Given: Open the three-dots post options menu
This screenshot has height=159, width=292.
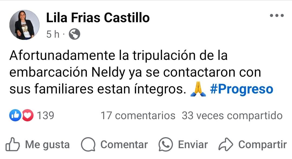Looking at the screenshot, I should click(x=277, y=16).
